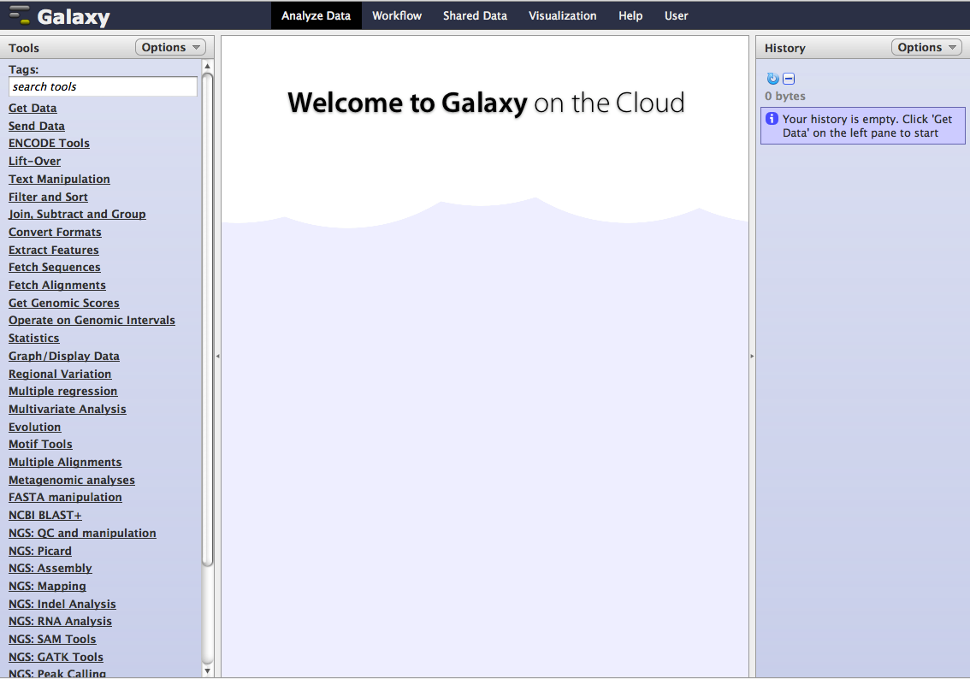This screenshot has width=970, height=679.
Task: Expand Metagenomic analyses section
Action: (72, 481)
